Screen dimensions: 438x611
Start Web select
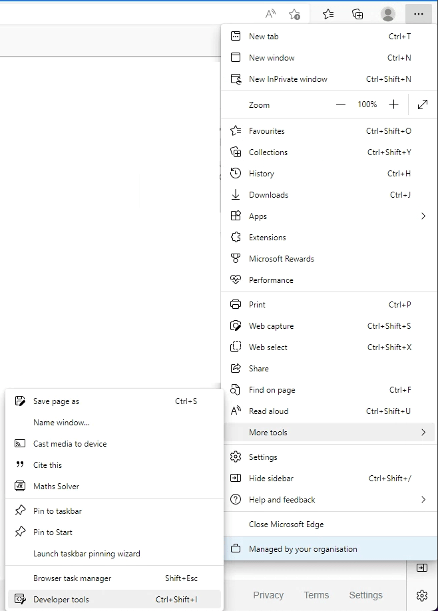tap(329, 347)
